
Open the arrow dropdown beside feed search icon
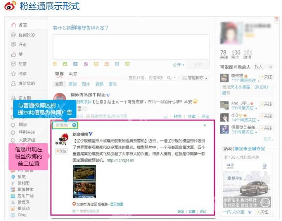tap(174, 78)
